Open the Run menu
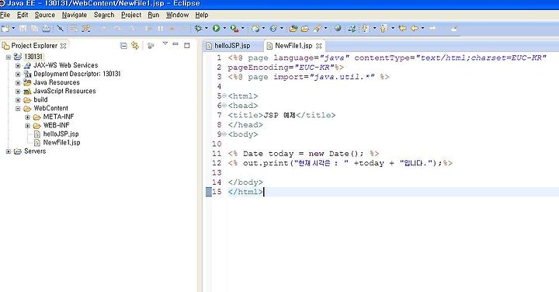Viewport: 559px width, 292px height. click(x=154, y=15)
